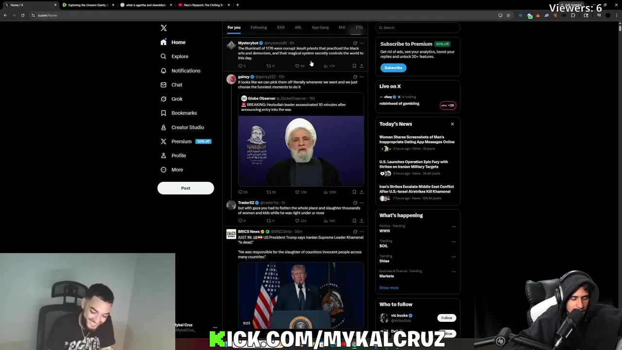Image resolution: width=622 pixels, height=350 pixels.
Task: Share the Mysterybot post
Action: click(x=361, y=66)
